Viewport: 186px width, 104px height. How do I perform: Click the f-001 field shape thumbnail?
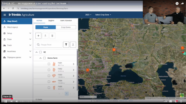point(54,64)
